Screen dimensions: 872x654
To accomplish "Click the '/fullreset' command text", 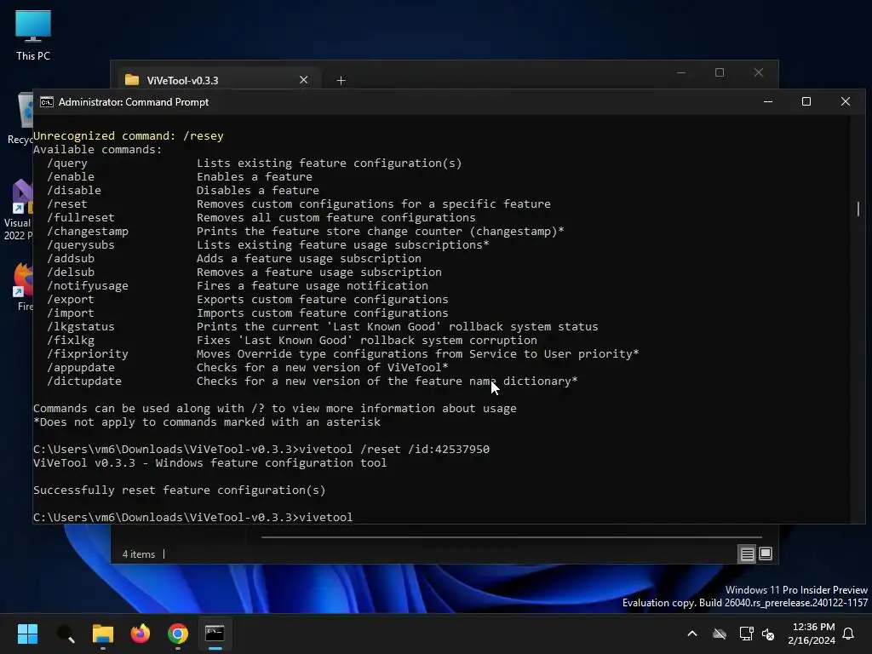I will [81, 218].
